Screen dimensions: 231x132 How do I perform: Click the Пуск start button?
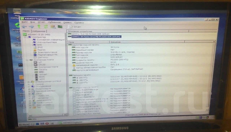point(24,124)
